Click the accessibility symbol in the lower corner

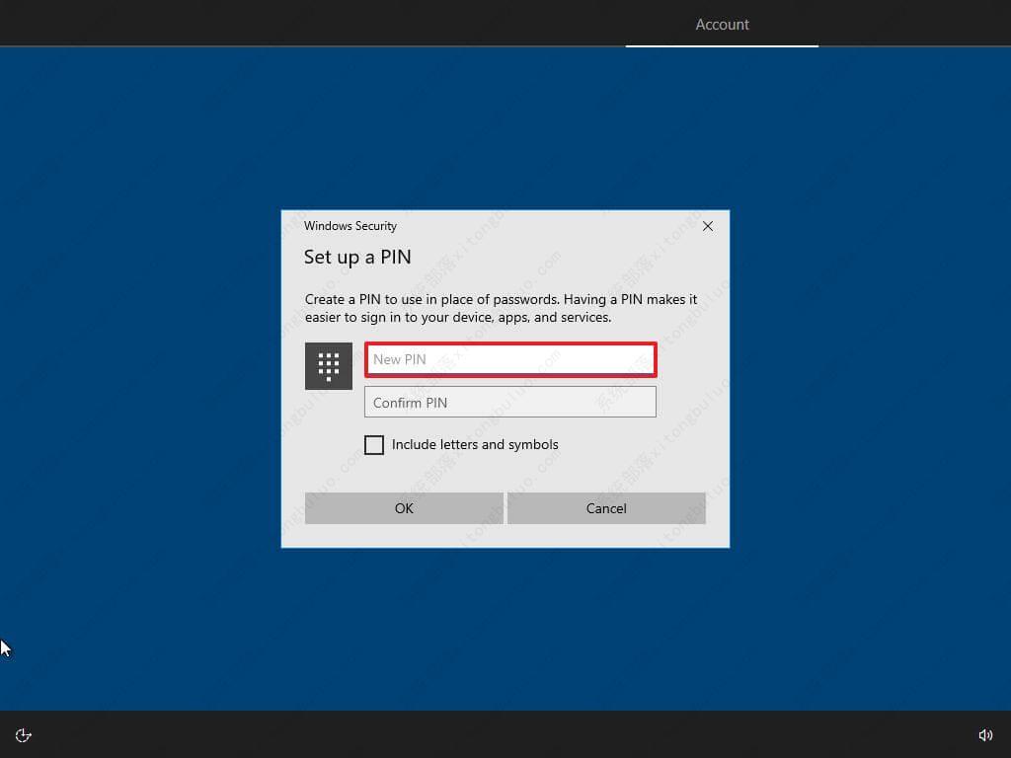pos(23,734)
